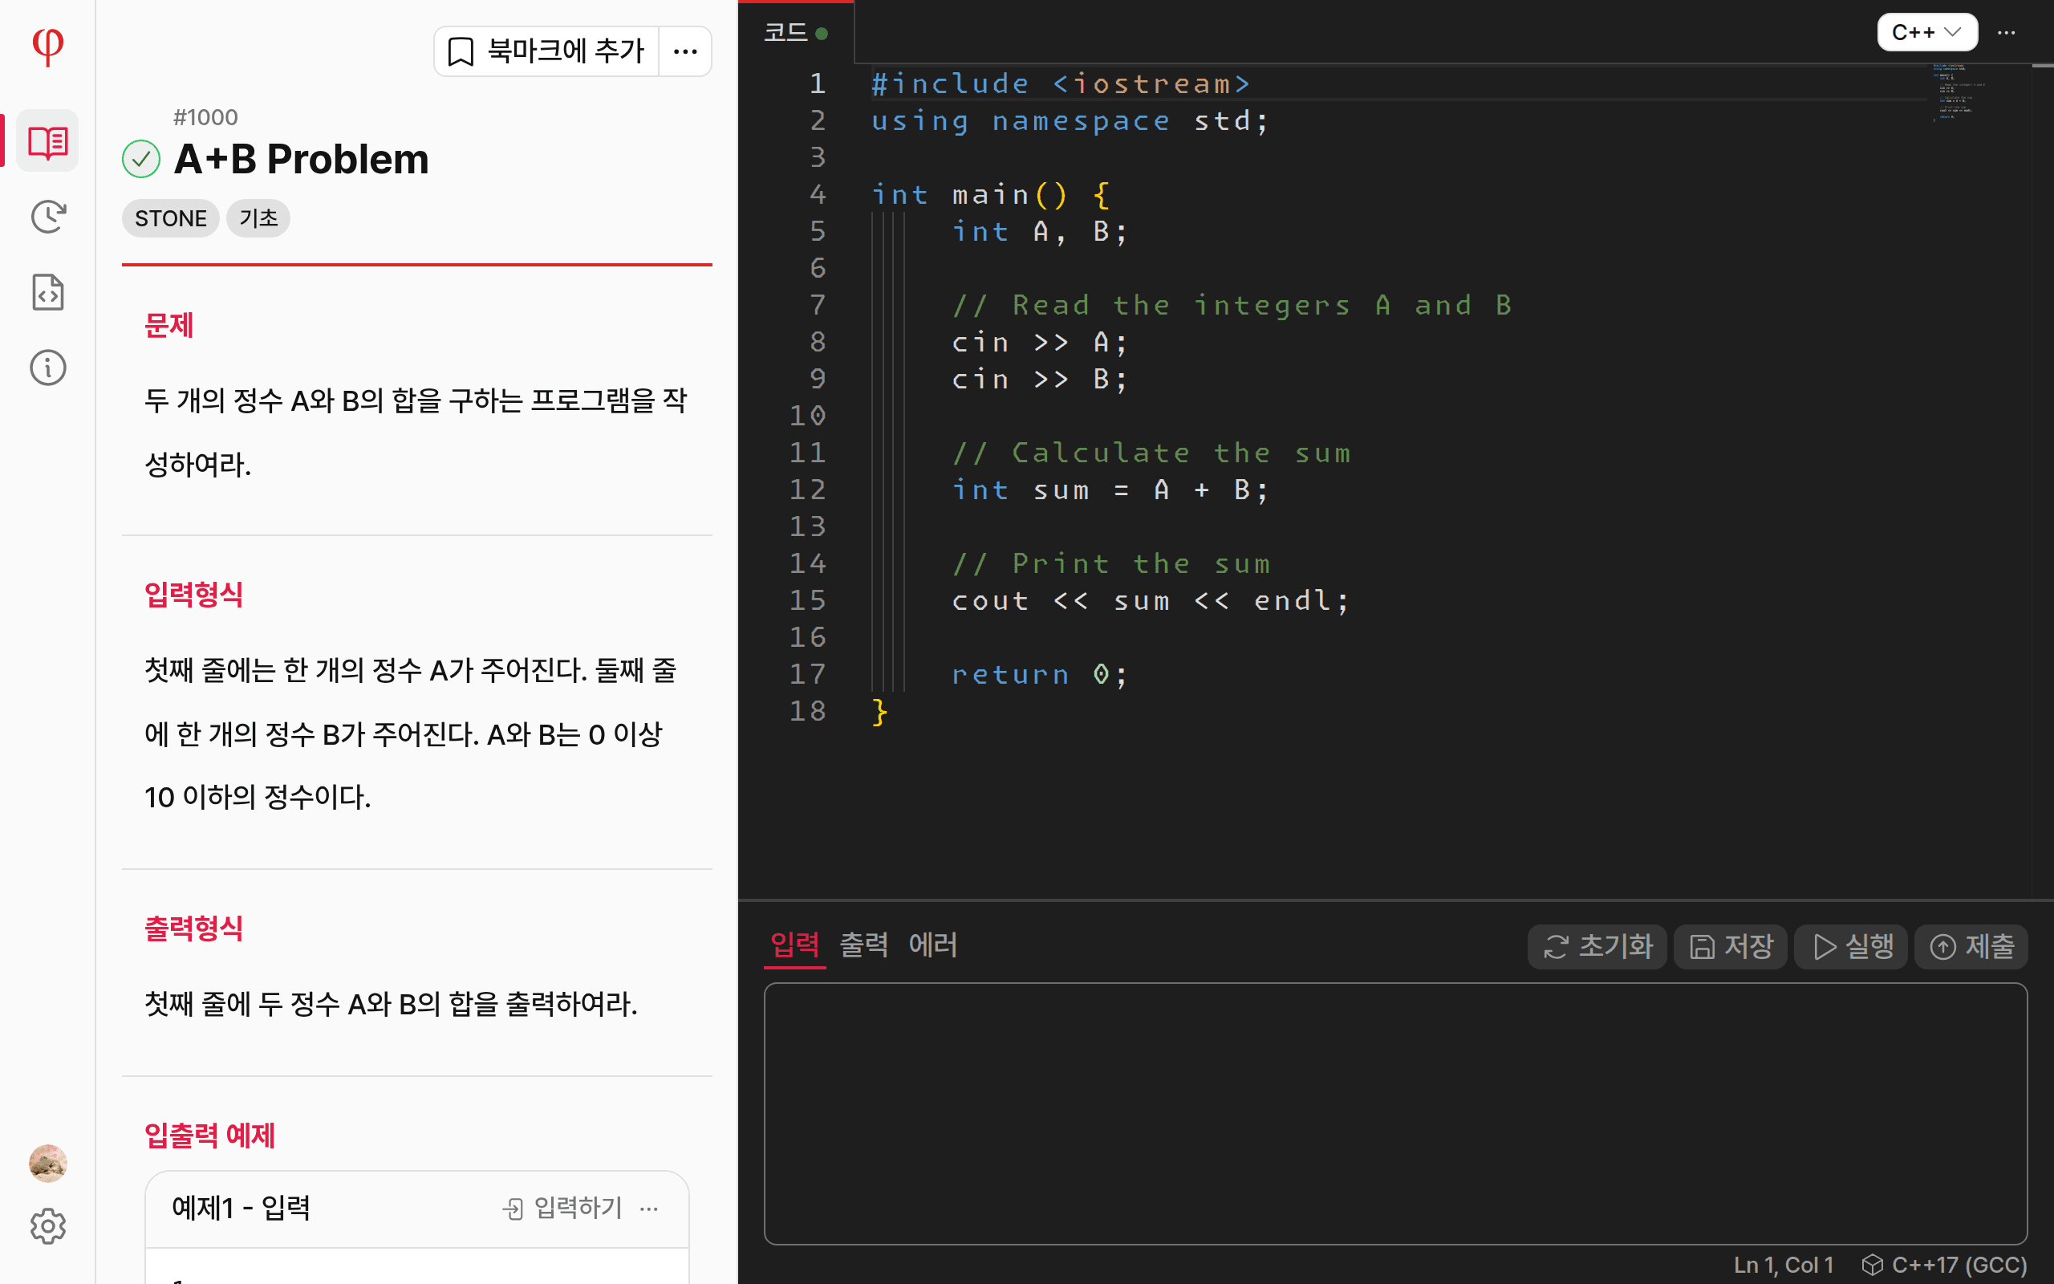Click the 예제1 - 입력 label
Image resolution: width=2054 pixels, height=1284 pixels.
[x=241, y=1208]
